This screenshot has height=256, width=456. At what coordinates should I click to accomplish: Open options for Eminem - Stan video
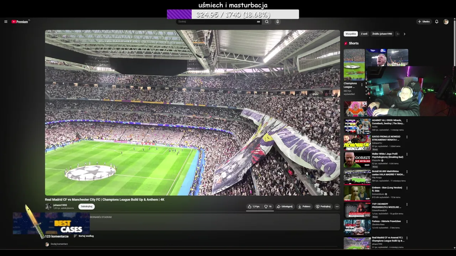(407, 187)
